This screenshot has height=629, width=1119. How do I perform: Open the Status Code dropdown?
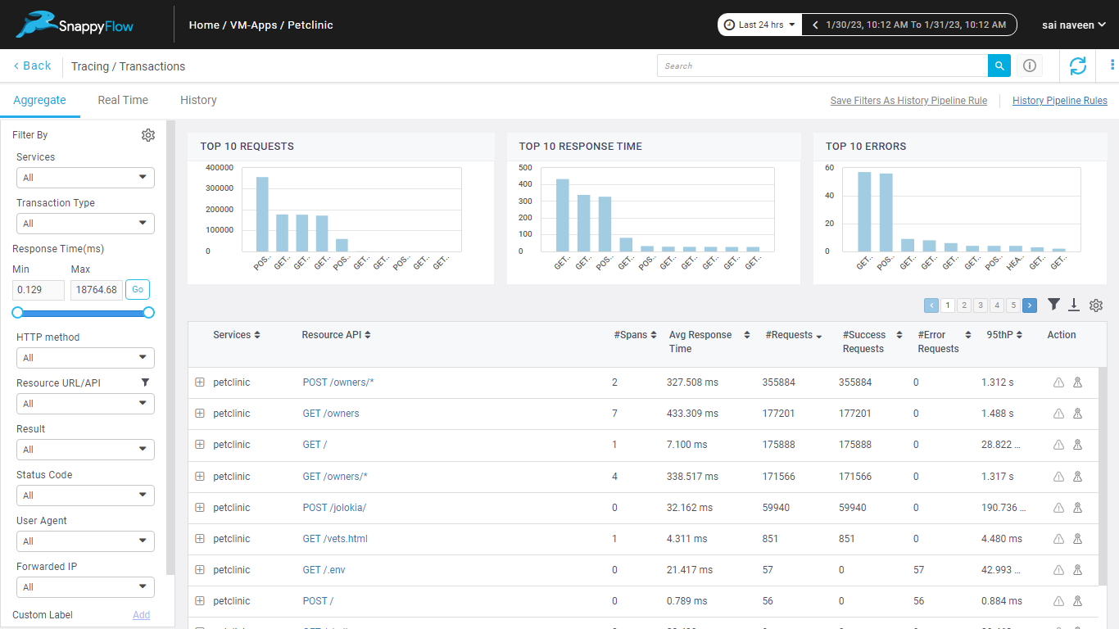click(x=85, y=495)
